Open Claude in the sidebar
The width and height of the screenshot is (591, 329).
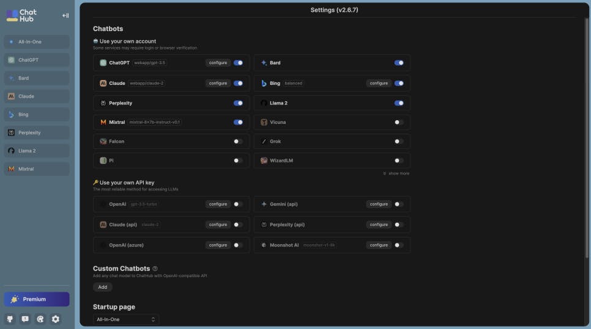[37, 96]
